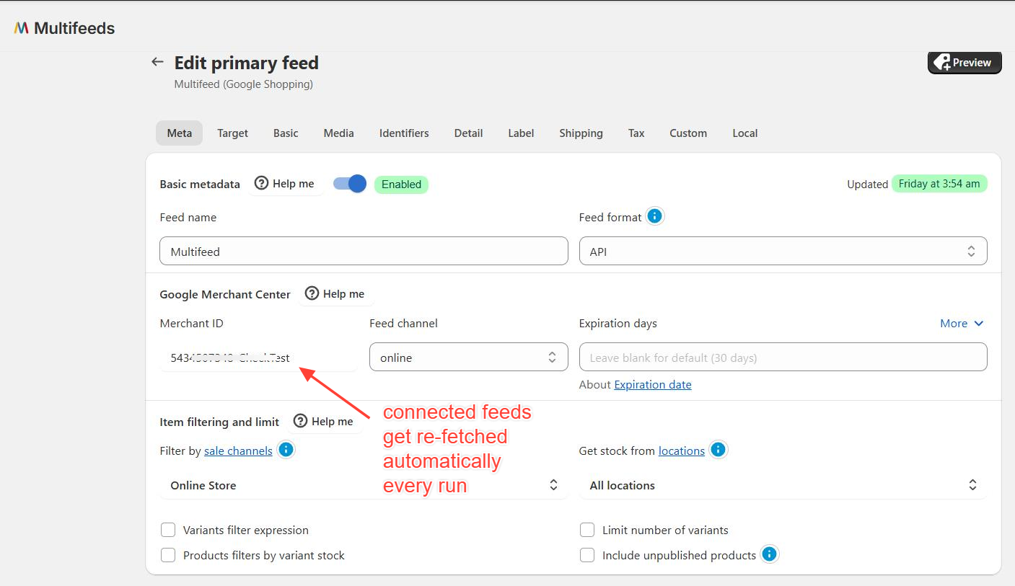The width and height of the screenshot is (1015, 586).
Task: Switch to the Media tab
Action: coord(338,133)
